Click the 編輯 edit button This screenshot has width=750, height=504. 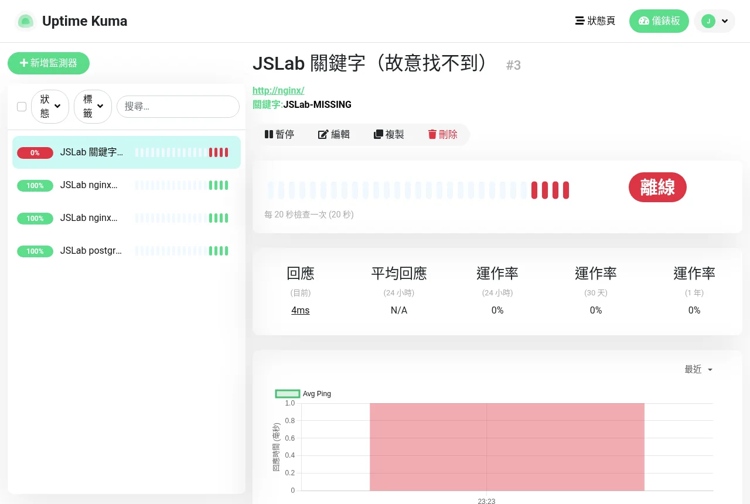pos(334,134)
